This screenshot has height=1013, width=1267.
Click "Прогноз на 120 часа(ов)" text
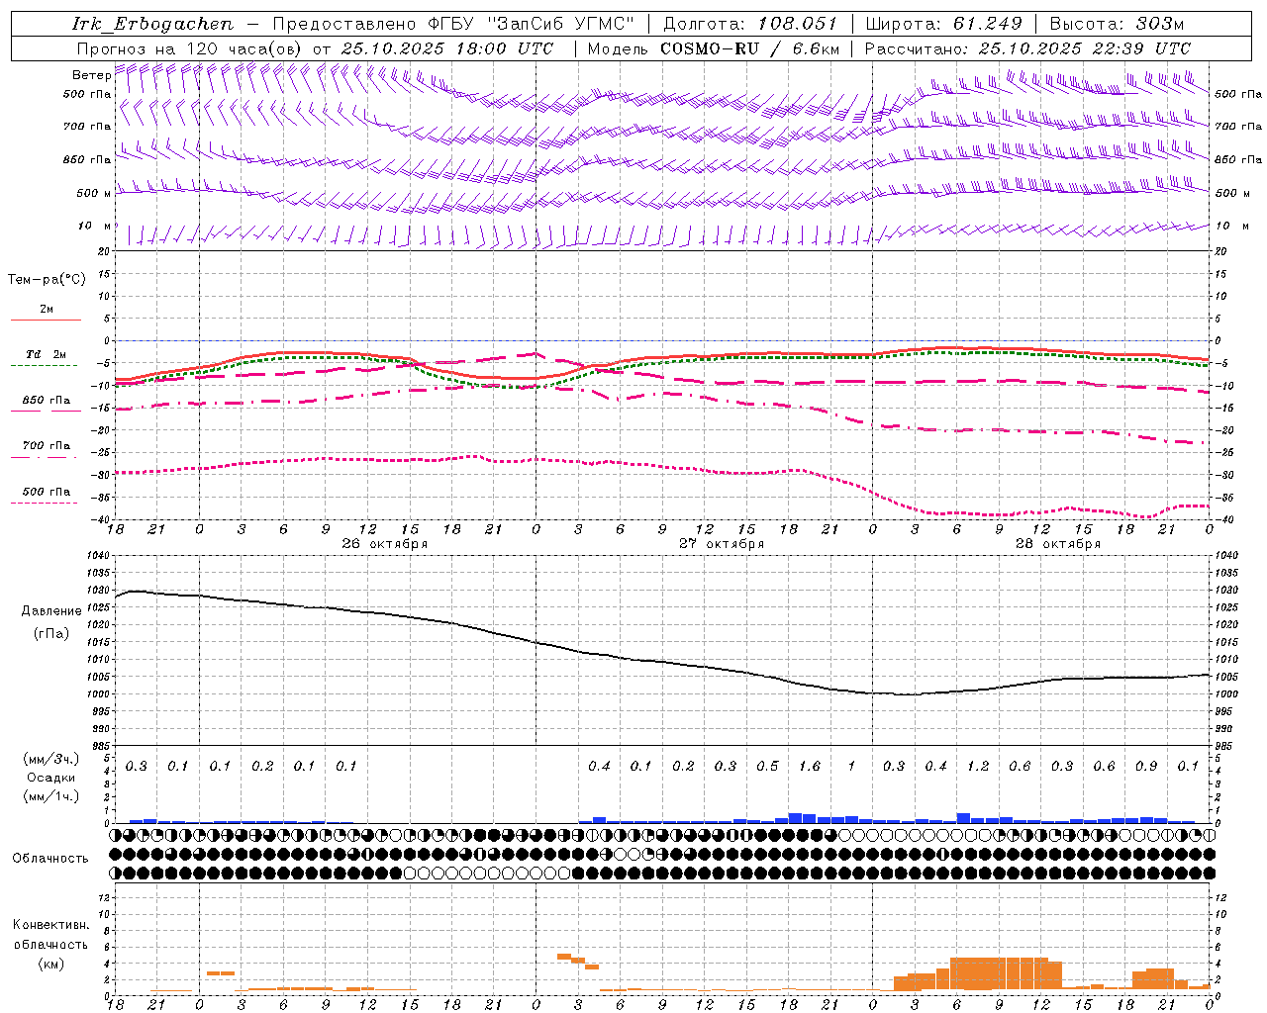(x=190, y=48)
